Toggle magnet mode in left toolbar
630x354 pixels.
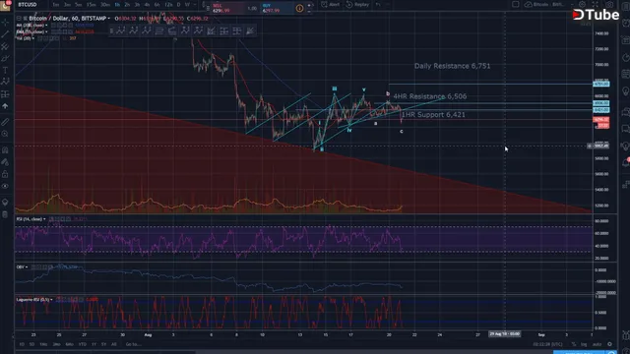click(5, 150)
